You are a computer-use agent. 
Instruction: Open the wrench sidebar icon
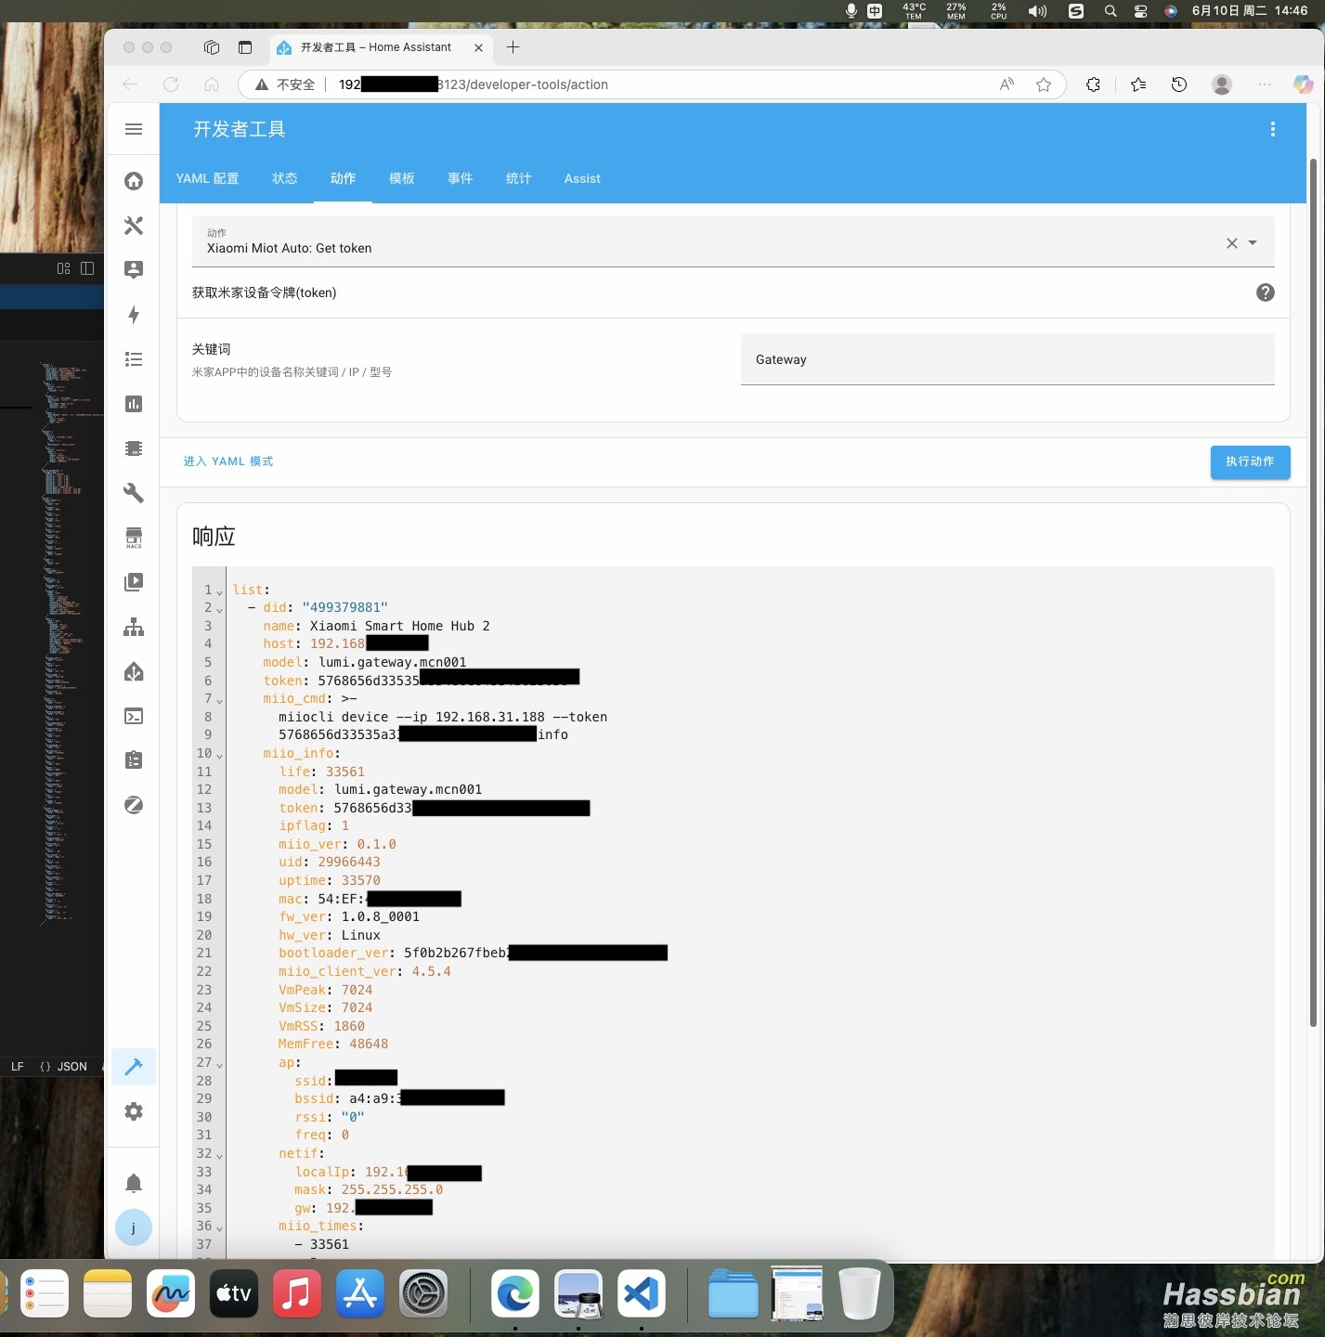tap(134, 493)
